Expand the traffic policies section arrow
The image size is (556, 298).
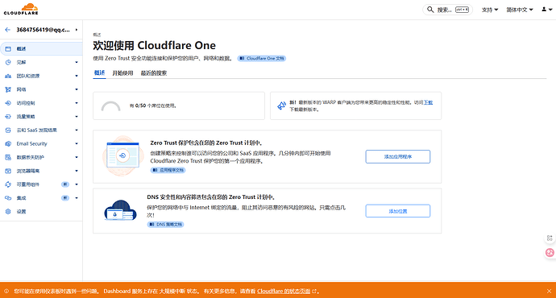(77, 117)
